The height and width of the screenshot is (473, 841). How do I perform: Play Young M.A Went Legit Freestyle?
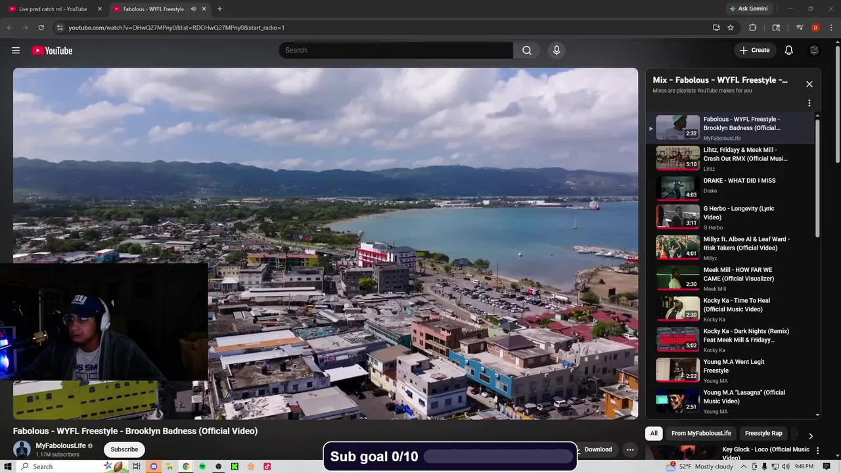(x=731, y=371)
